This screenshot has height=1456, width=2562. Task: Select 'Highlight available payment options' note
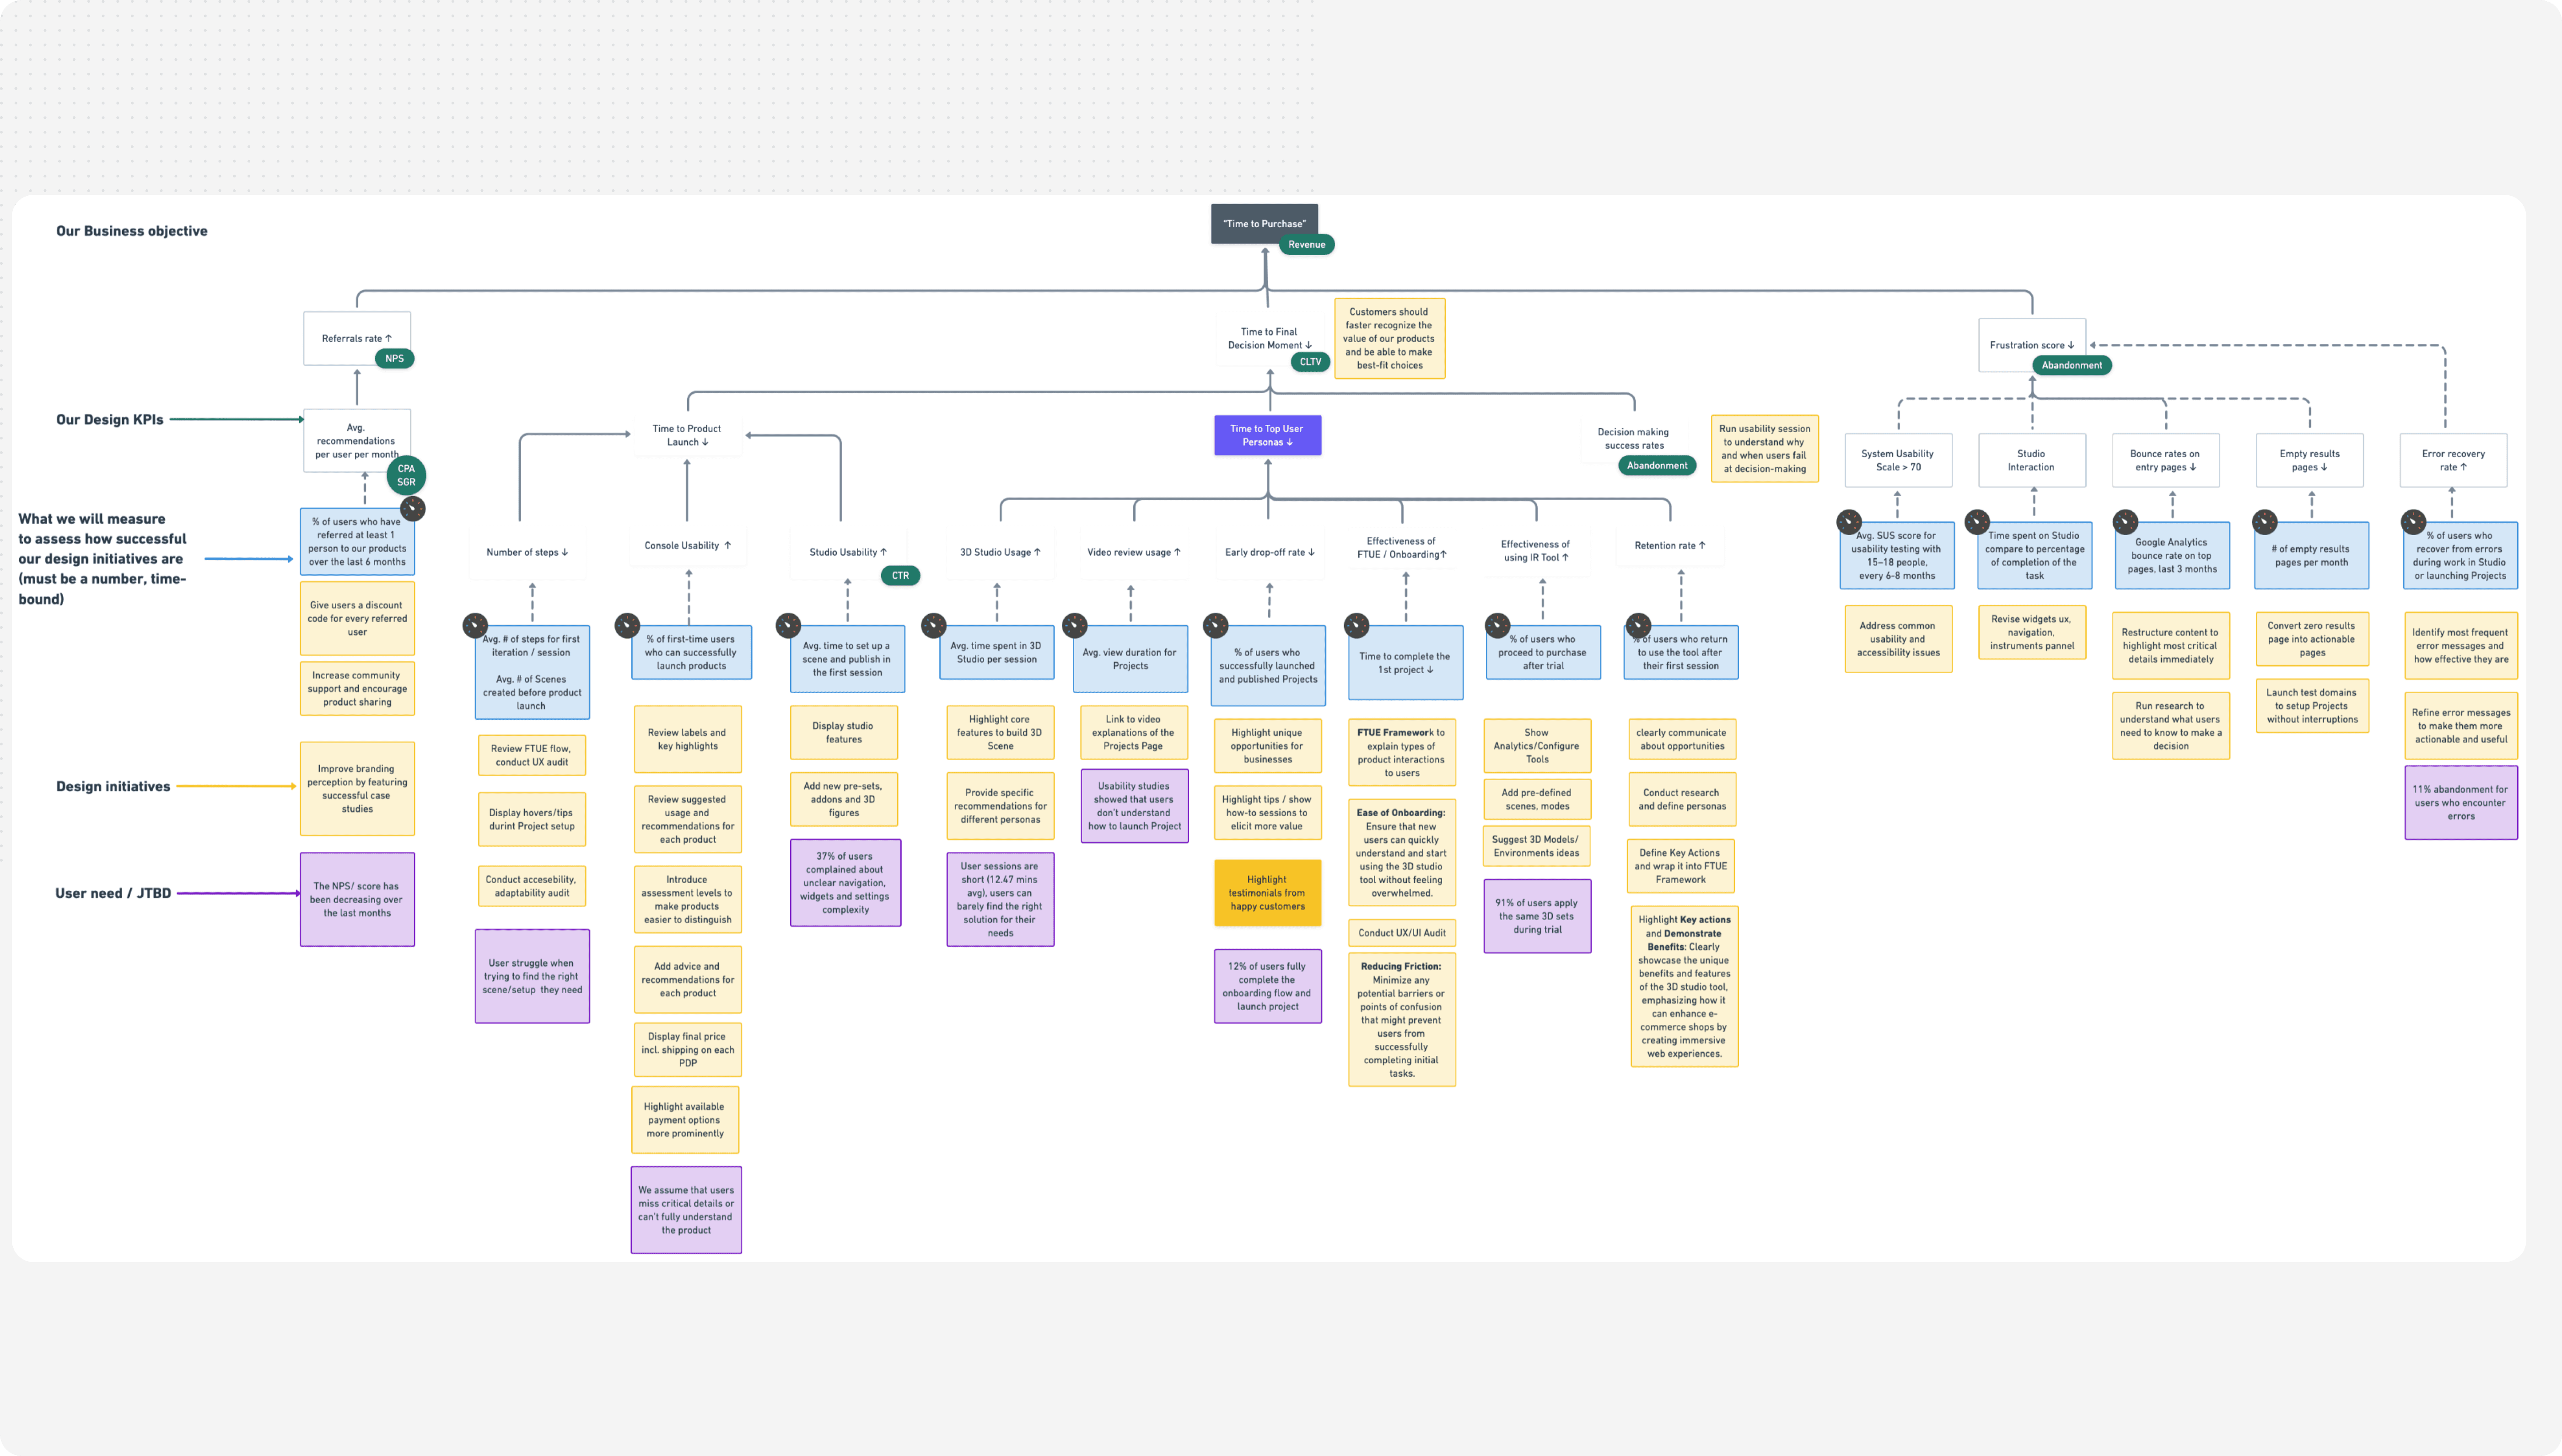click(685, 1120)
